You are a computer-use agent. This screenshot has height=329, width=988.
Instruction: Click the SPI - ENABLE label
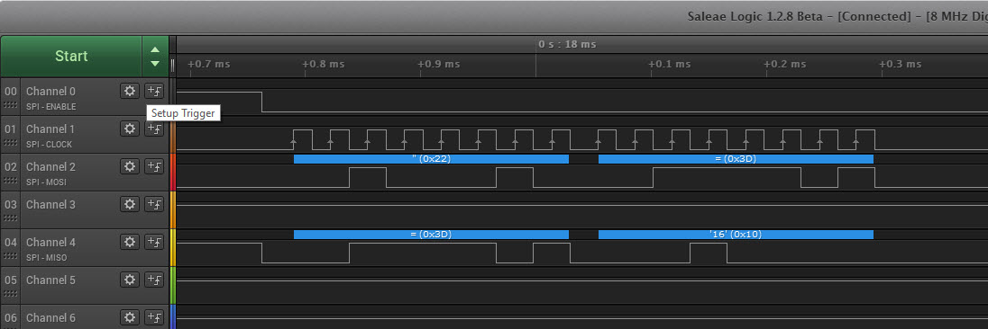tap(50, 107)
